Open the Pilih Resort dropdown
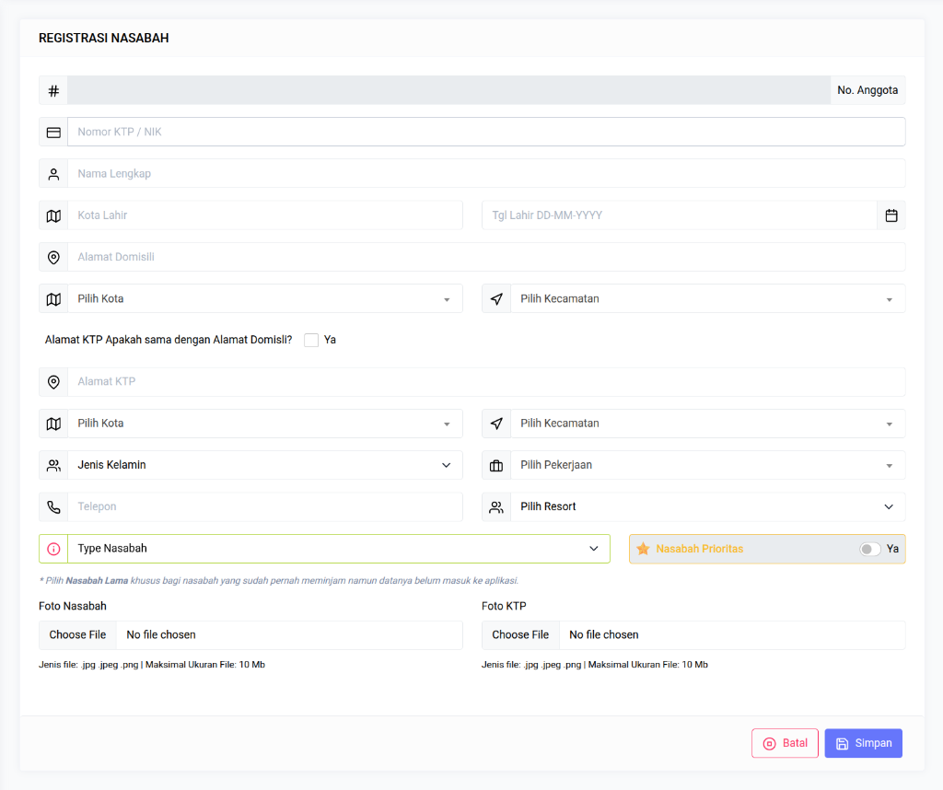This screenshot has height=790, width=943. click(x=706, y=507)
